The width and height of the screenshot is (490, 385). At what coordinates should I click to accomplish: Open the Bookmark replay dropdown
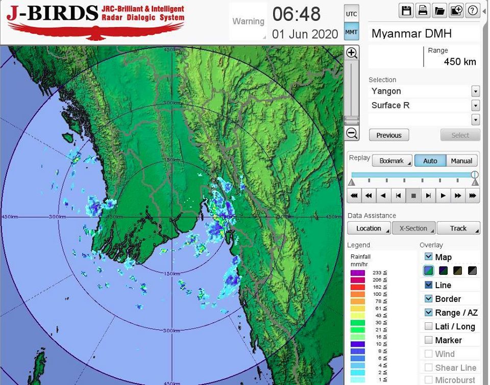click(x=392, y=161)
